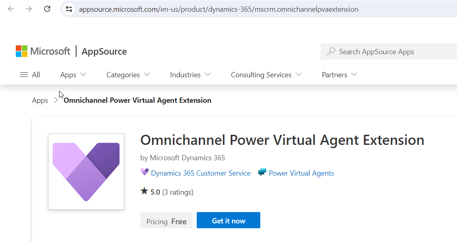Click the Search AppSource Apps field
The image size is (457, 242).
(389, 52)
